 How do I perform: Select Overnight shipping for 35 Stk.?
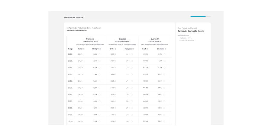[164, 68]
